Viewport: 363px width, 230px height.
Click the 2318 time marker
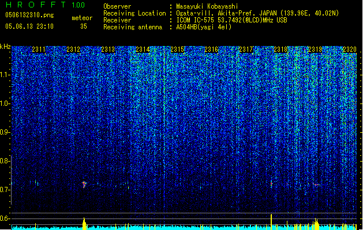pos(280,49)
